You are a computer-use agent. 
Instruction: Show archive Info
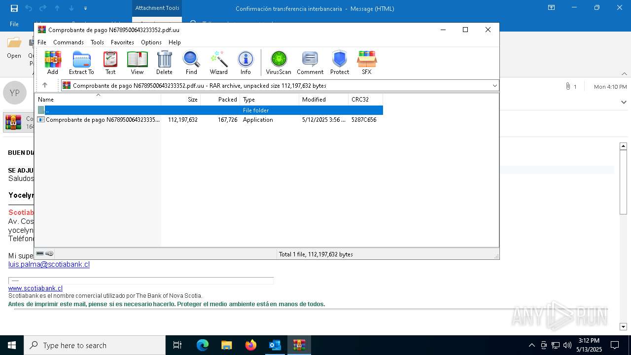[x=245, y=63]
